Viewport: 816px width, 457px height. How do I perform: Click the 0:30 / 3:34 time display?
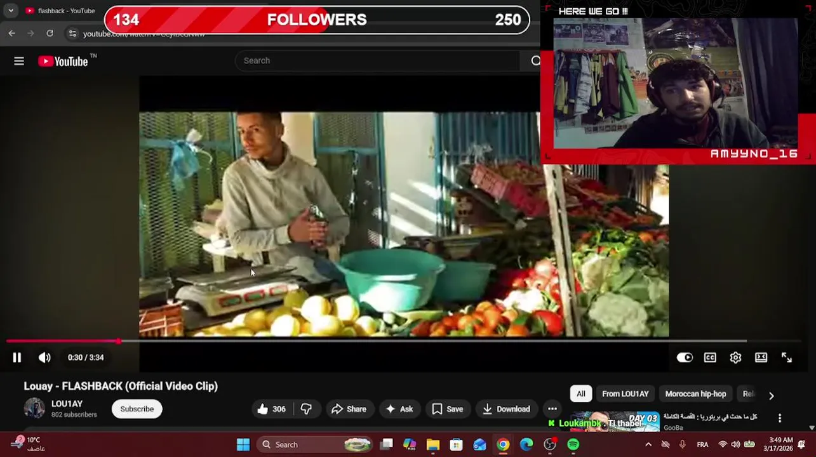click(86, 357)
